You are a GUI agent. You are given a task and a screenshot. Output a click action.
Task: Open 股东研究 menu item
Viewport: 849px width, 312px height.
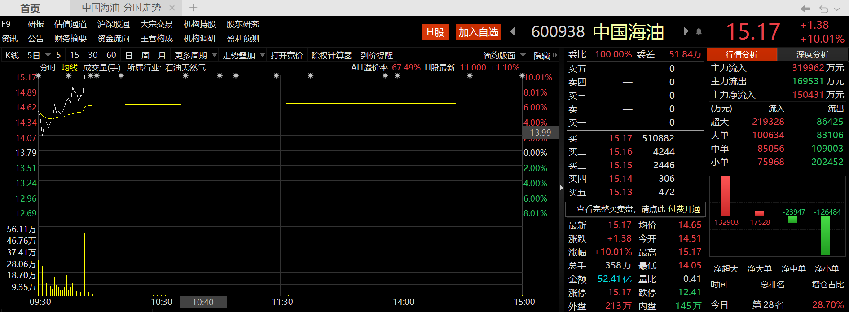point(243,24)
